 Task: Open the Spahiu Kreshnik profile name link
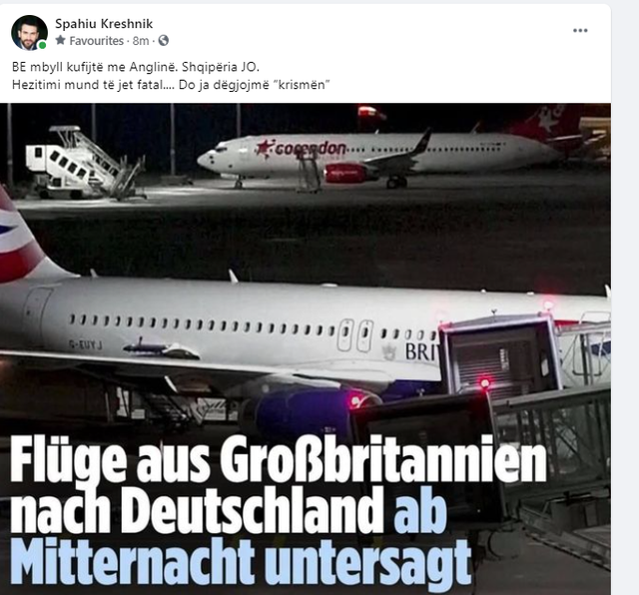(104, 24)
